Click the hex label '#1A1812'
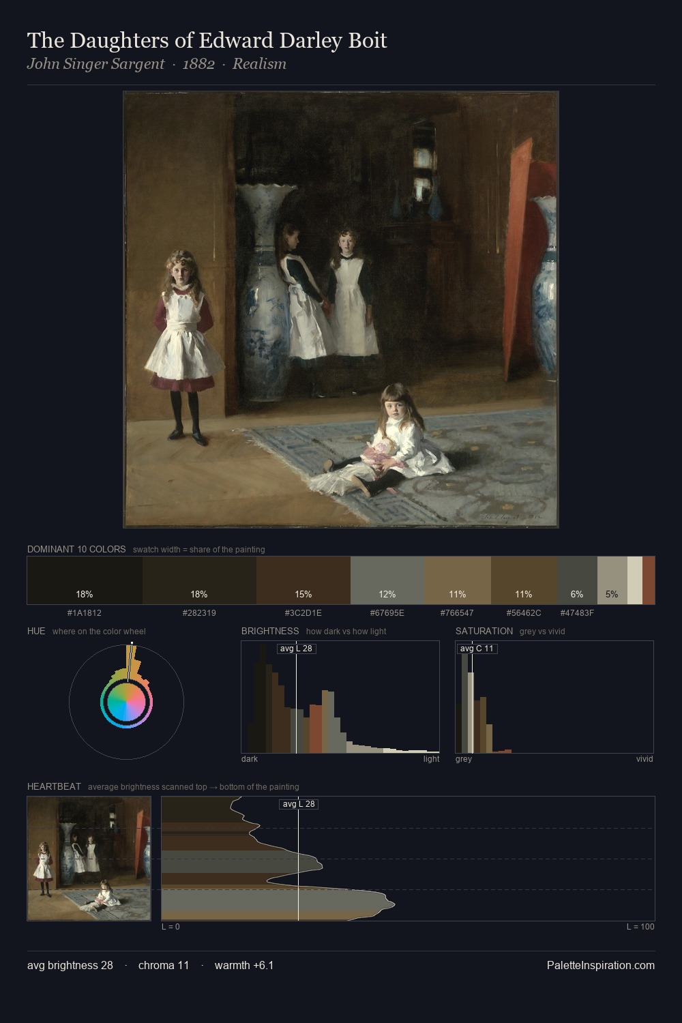 (85, 613)
